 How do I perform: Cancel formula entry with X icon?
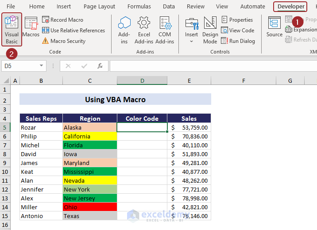tap(68, 66)
